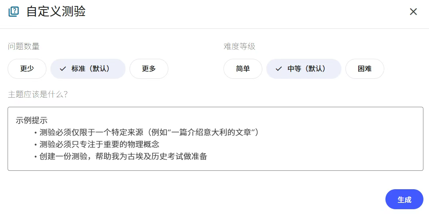Select 更多 for more questions
This screenshot has height=214, width=429.
149,69
